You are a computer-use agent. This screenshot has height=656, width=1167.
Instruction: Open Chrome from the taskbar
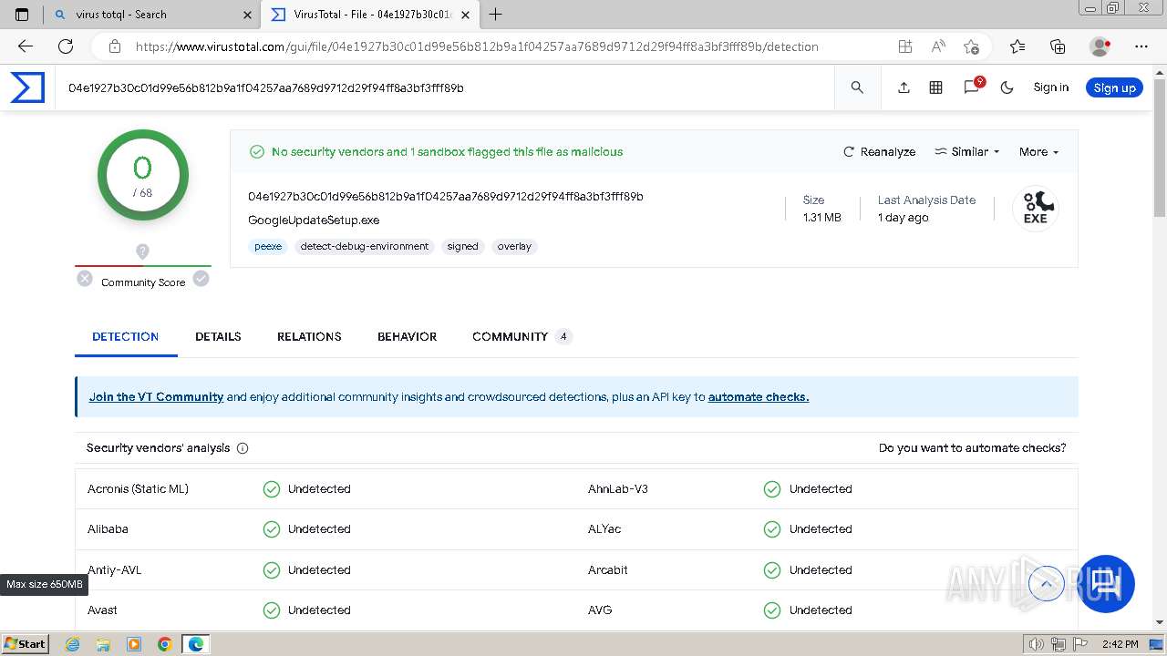coord(164,644)
